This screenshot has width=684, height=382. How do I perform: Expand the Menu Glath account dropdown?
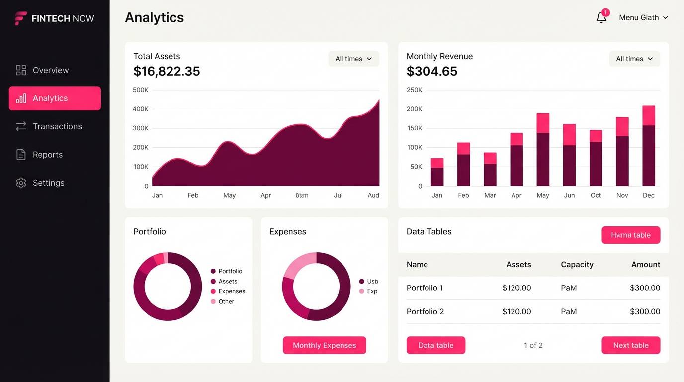click(x=643, y=17)
